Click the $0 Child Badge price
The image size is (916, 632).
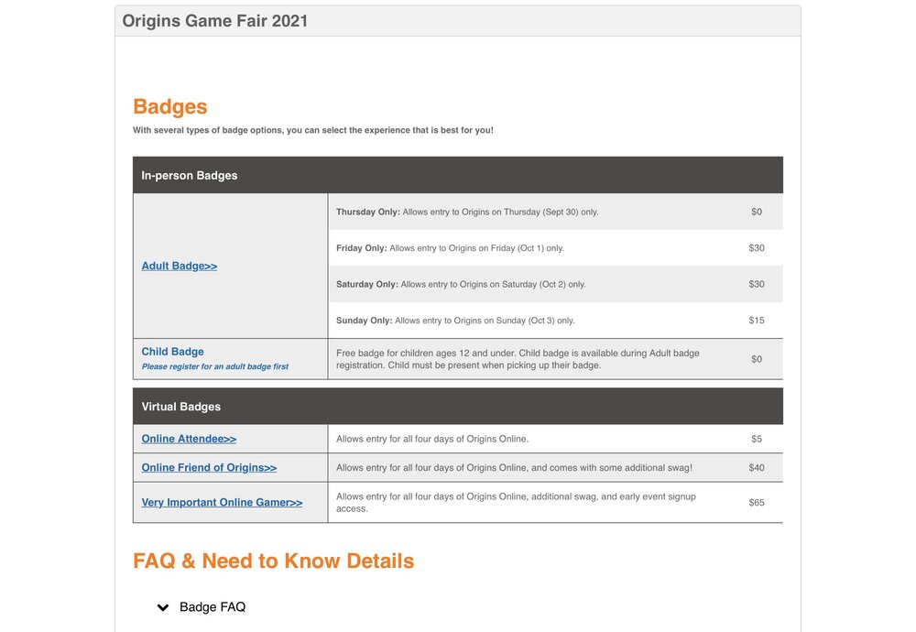click(757, 359)
